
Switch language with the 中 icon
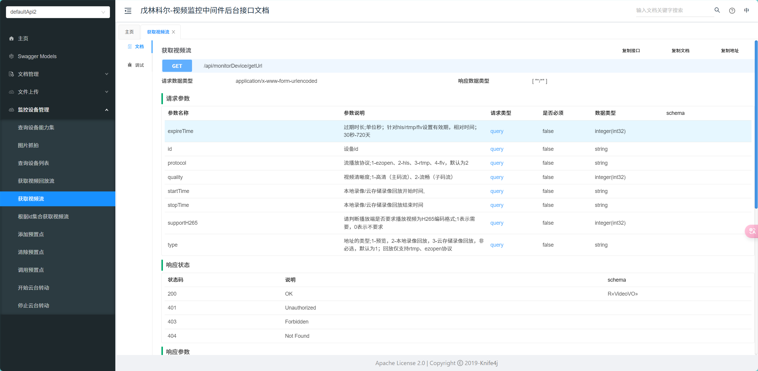tap(746, 10)
